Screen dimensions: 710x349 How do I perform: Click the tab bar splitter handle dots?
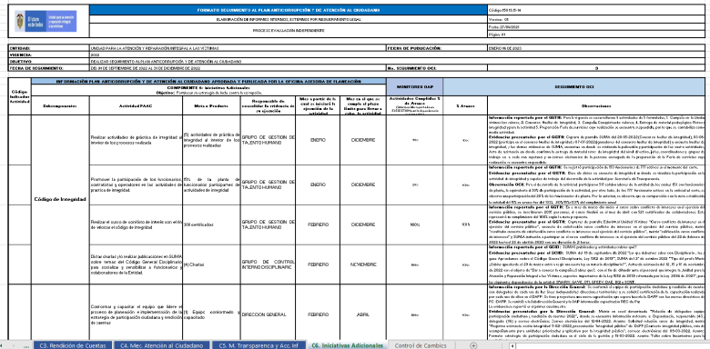click(x=502, y=346)
